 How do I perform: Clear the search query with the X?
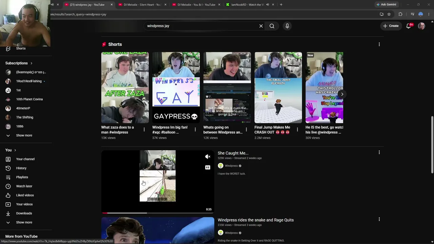[x=261, y=26]
